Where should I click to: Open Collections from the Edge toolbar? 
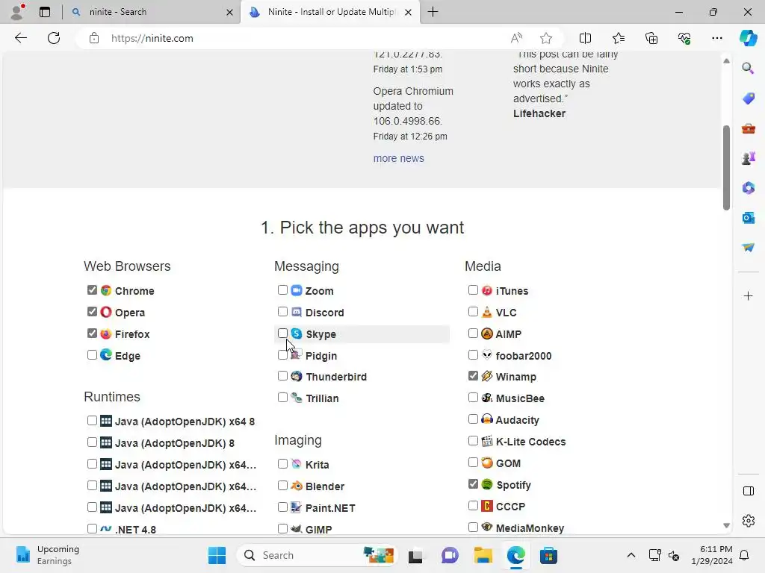pos(651,38)
